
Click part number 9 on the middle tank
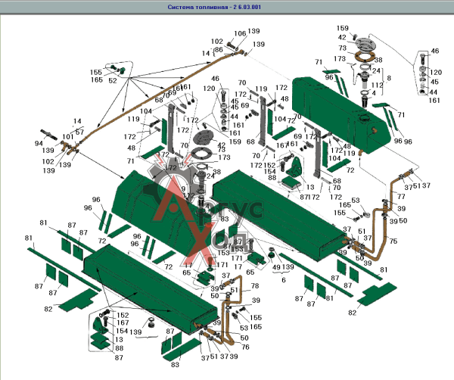point(183,189)
